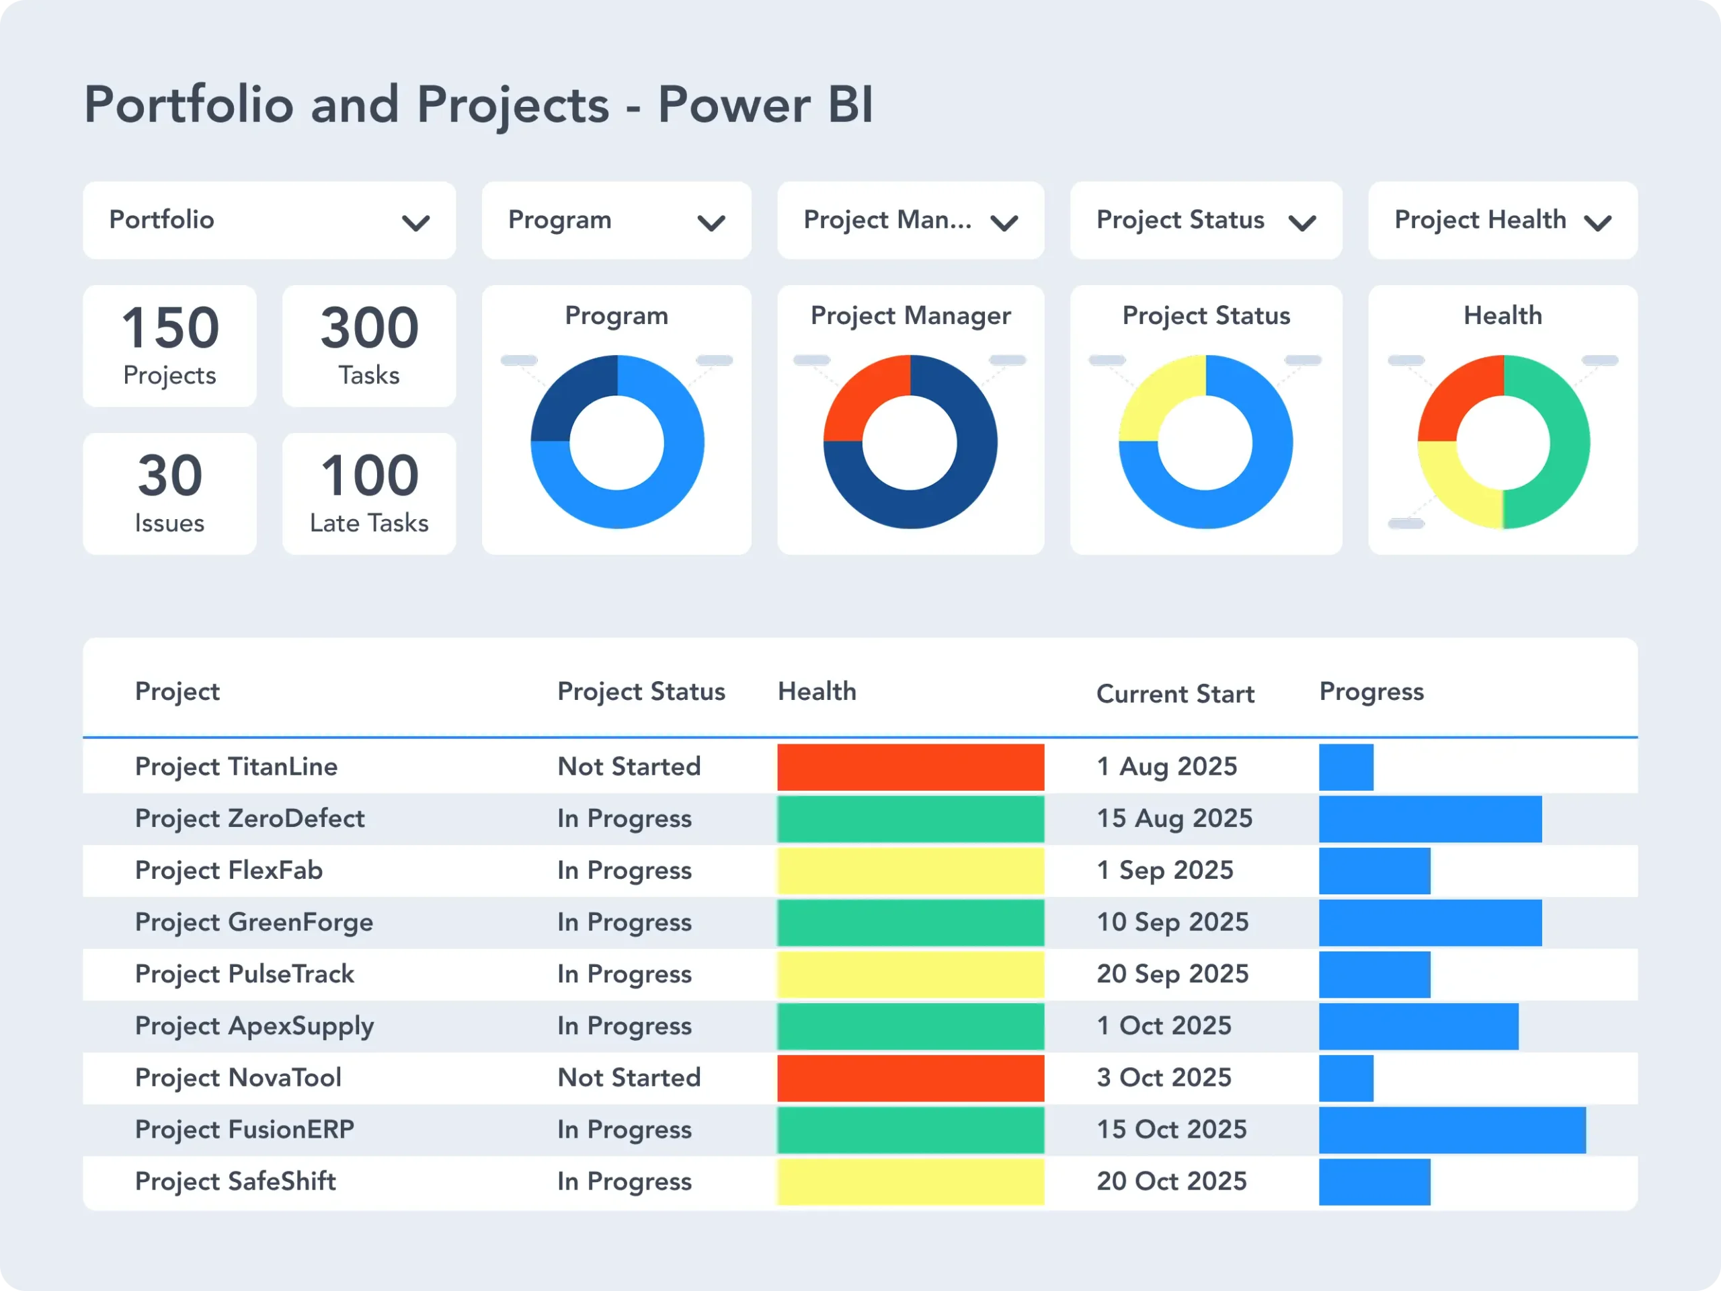Expand the Program dropdown chevron
The height and width of the screenshot is (1291, 1721).
click(711, 223)
